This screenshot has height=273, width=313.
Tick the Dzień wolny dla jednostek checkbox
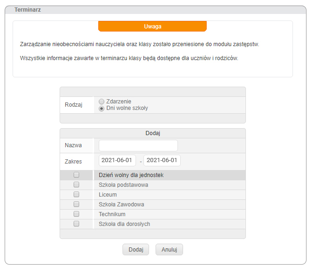(76, 175)
